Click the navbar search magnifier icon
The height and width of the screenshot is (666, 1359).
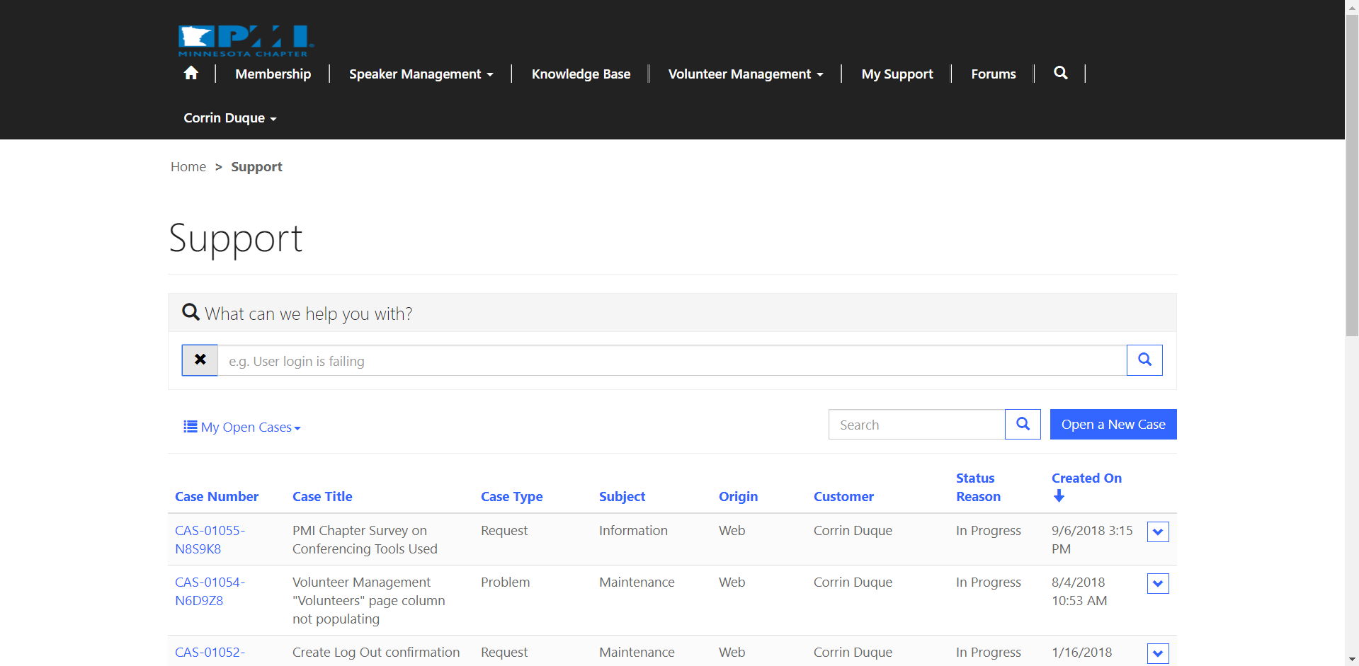pyautogui.click(x=1060, y=73)
